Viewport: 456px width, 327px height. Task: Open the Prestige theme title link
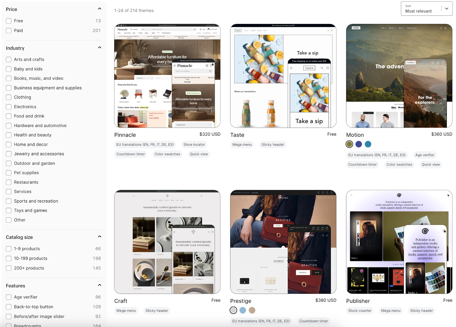241,301
